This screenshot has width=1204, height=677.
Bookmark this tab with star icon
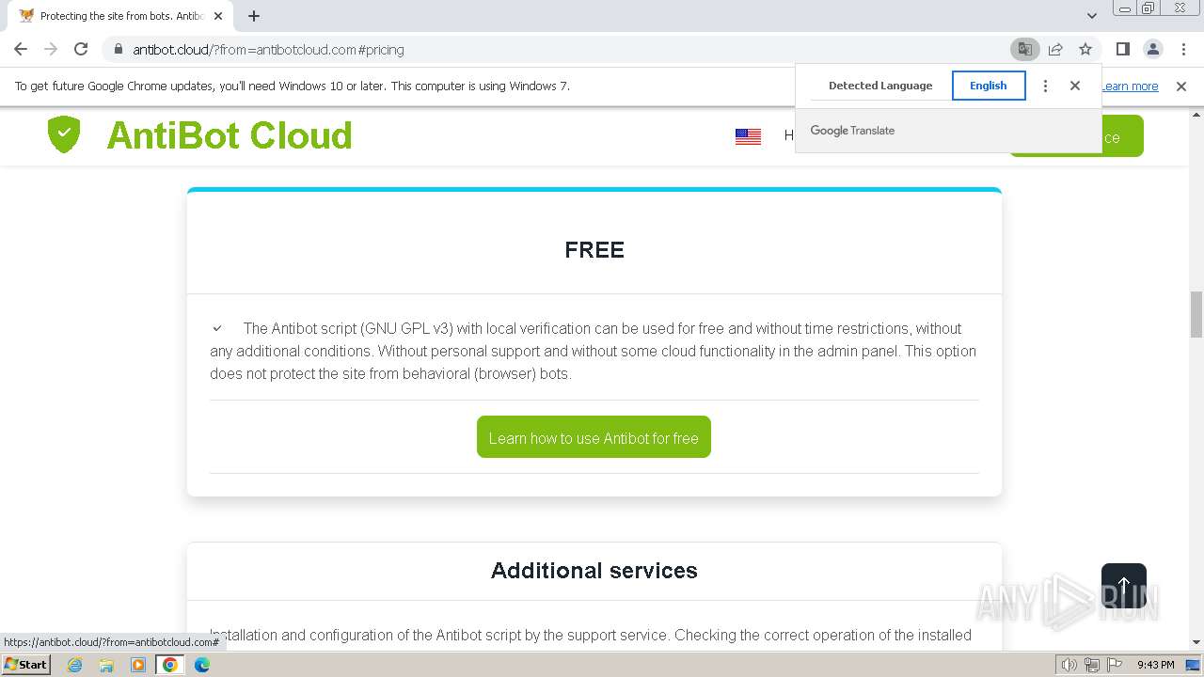click(1085, 49)
